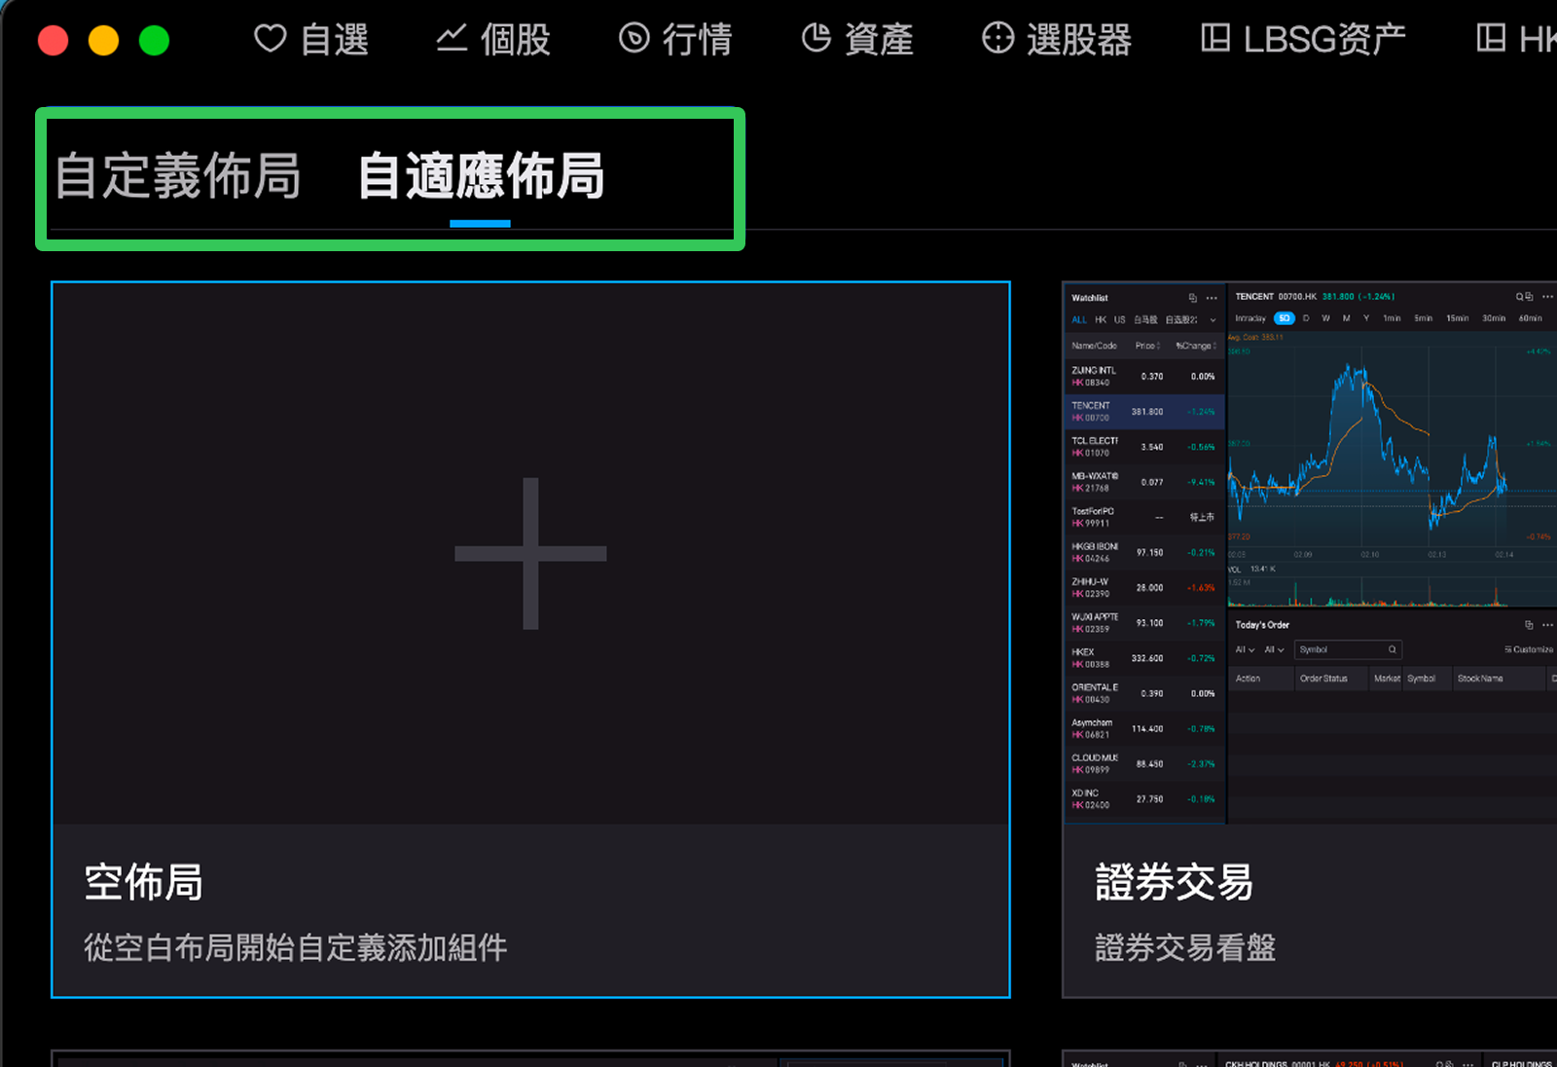1557x1067 pixels.
Task: Open the bottom-right CKH HOLDINGS layout preview
Action: tap(1309, 1059)
